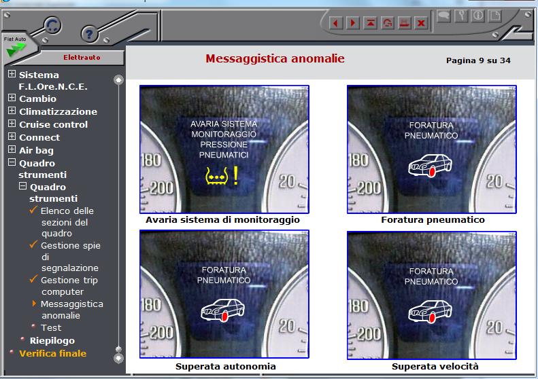Open the info circle icon

tap(478, 16)
